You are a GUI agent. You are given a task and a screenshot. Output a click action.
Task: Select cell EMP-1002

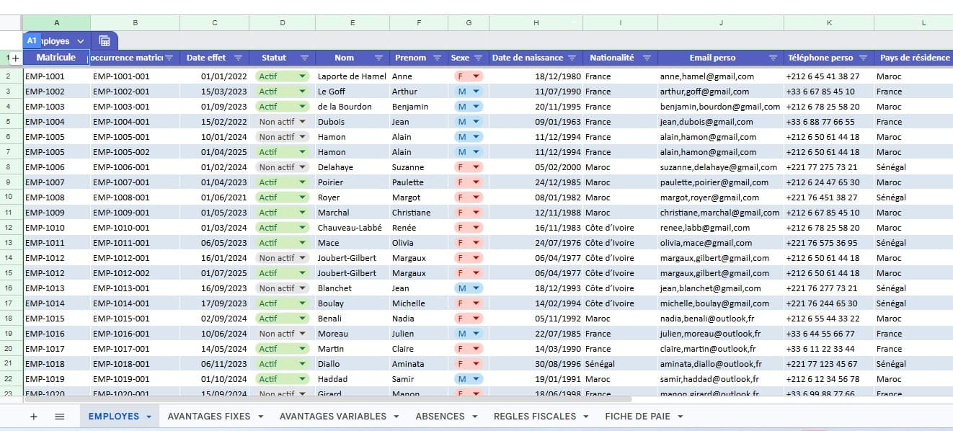tap(57, 92)
